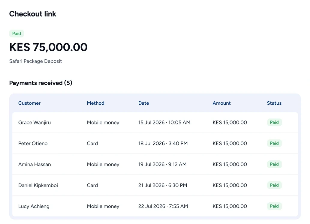Click the Paid badge above the total
The width and height of the screenshot is (310, 224).
click(x=17, y=34)
